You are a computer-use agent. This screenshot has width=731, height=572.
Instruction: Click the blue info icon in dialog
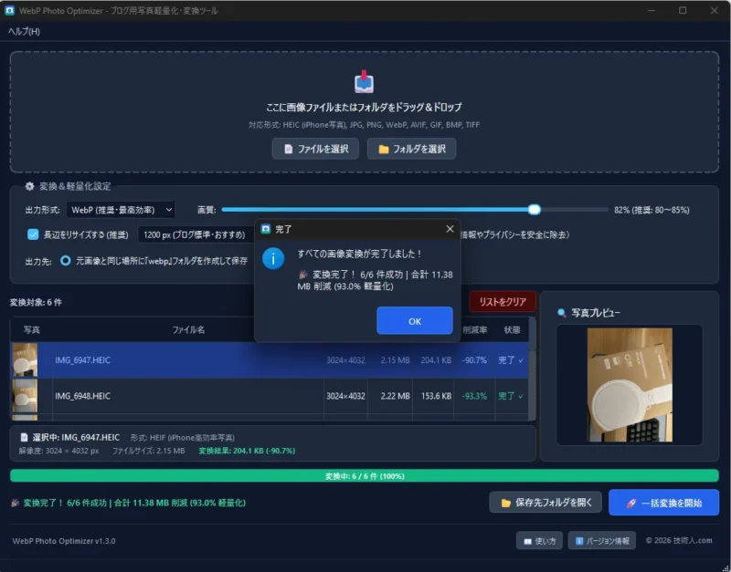click(273, 258)
